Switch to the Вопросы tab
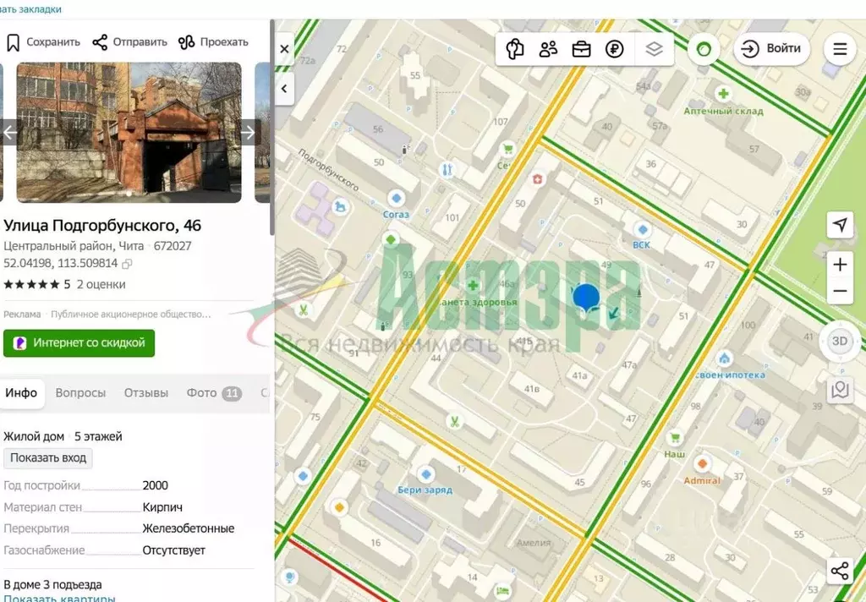The height and width of the screenshot is (602, 866). pyautogui.click(x=80, y=393)
